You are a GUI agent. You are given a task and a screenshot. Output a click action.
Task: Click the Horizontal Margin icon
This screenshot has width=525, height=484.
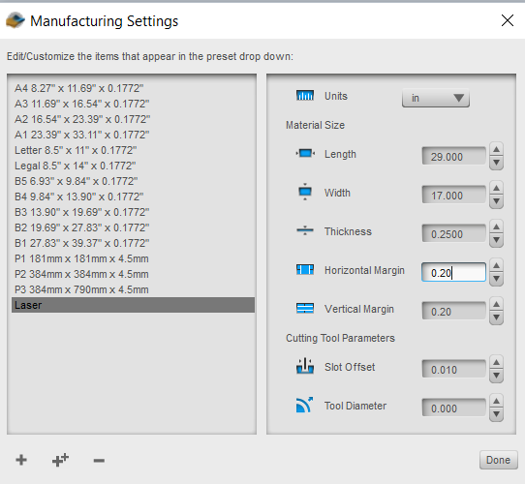[305, 270]
